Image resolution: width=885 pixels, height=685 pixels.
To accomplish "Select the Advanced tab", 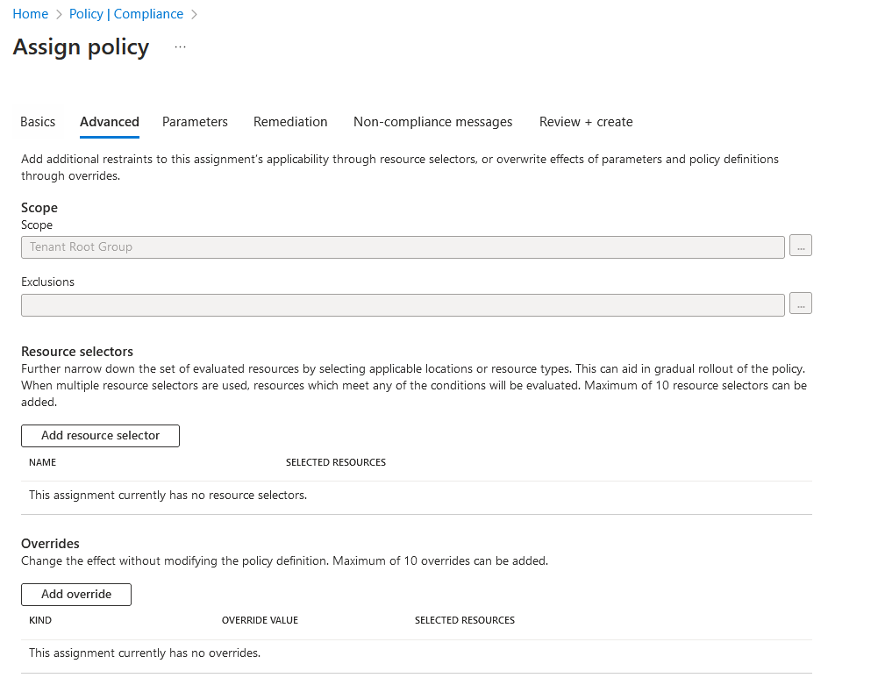I will tap(109, 122).
